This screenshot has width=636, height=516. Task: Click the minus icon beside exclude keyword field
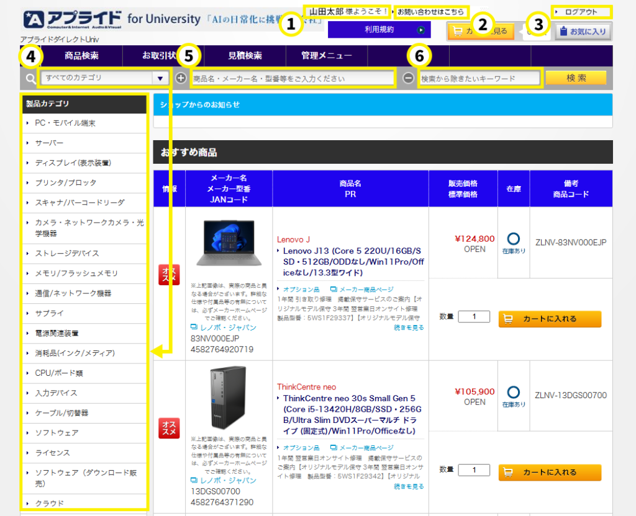pyautogui.click(x=408, y=78)
